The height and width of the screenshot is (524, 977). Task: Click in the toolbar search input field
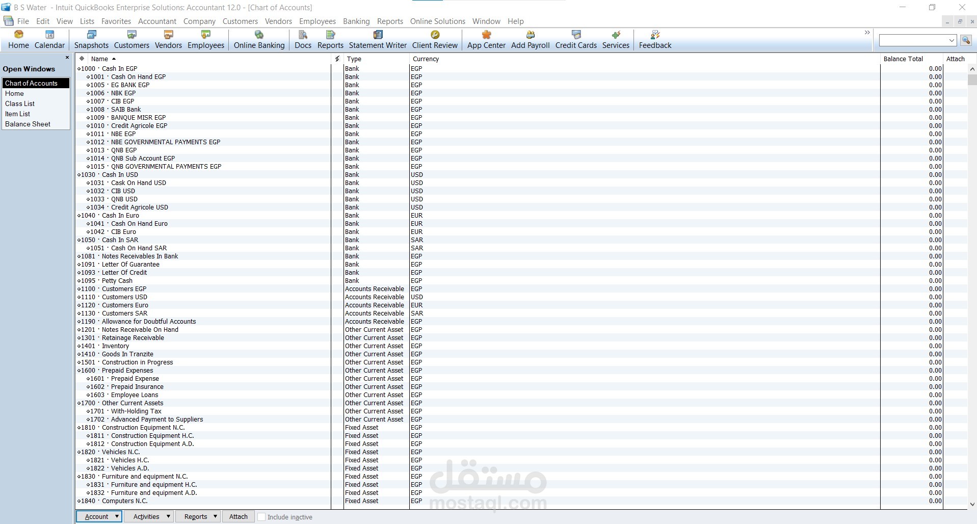click(913, 40)
